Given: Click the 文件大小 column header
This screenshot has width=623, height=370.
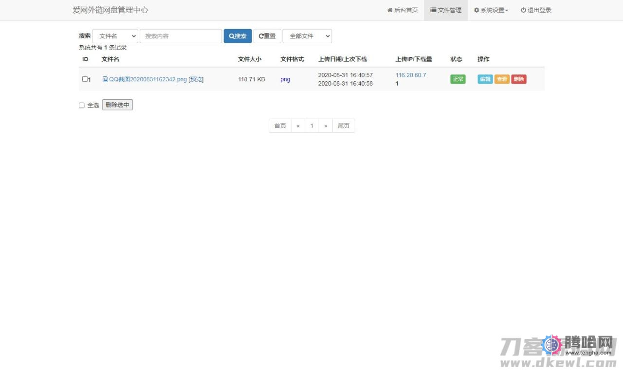Looking at the screenshot, I should (x=250, y=59).
